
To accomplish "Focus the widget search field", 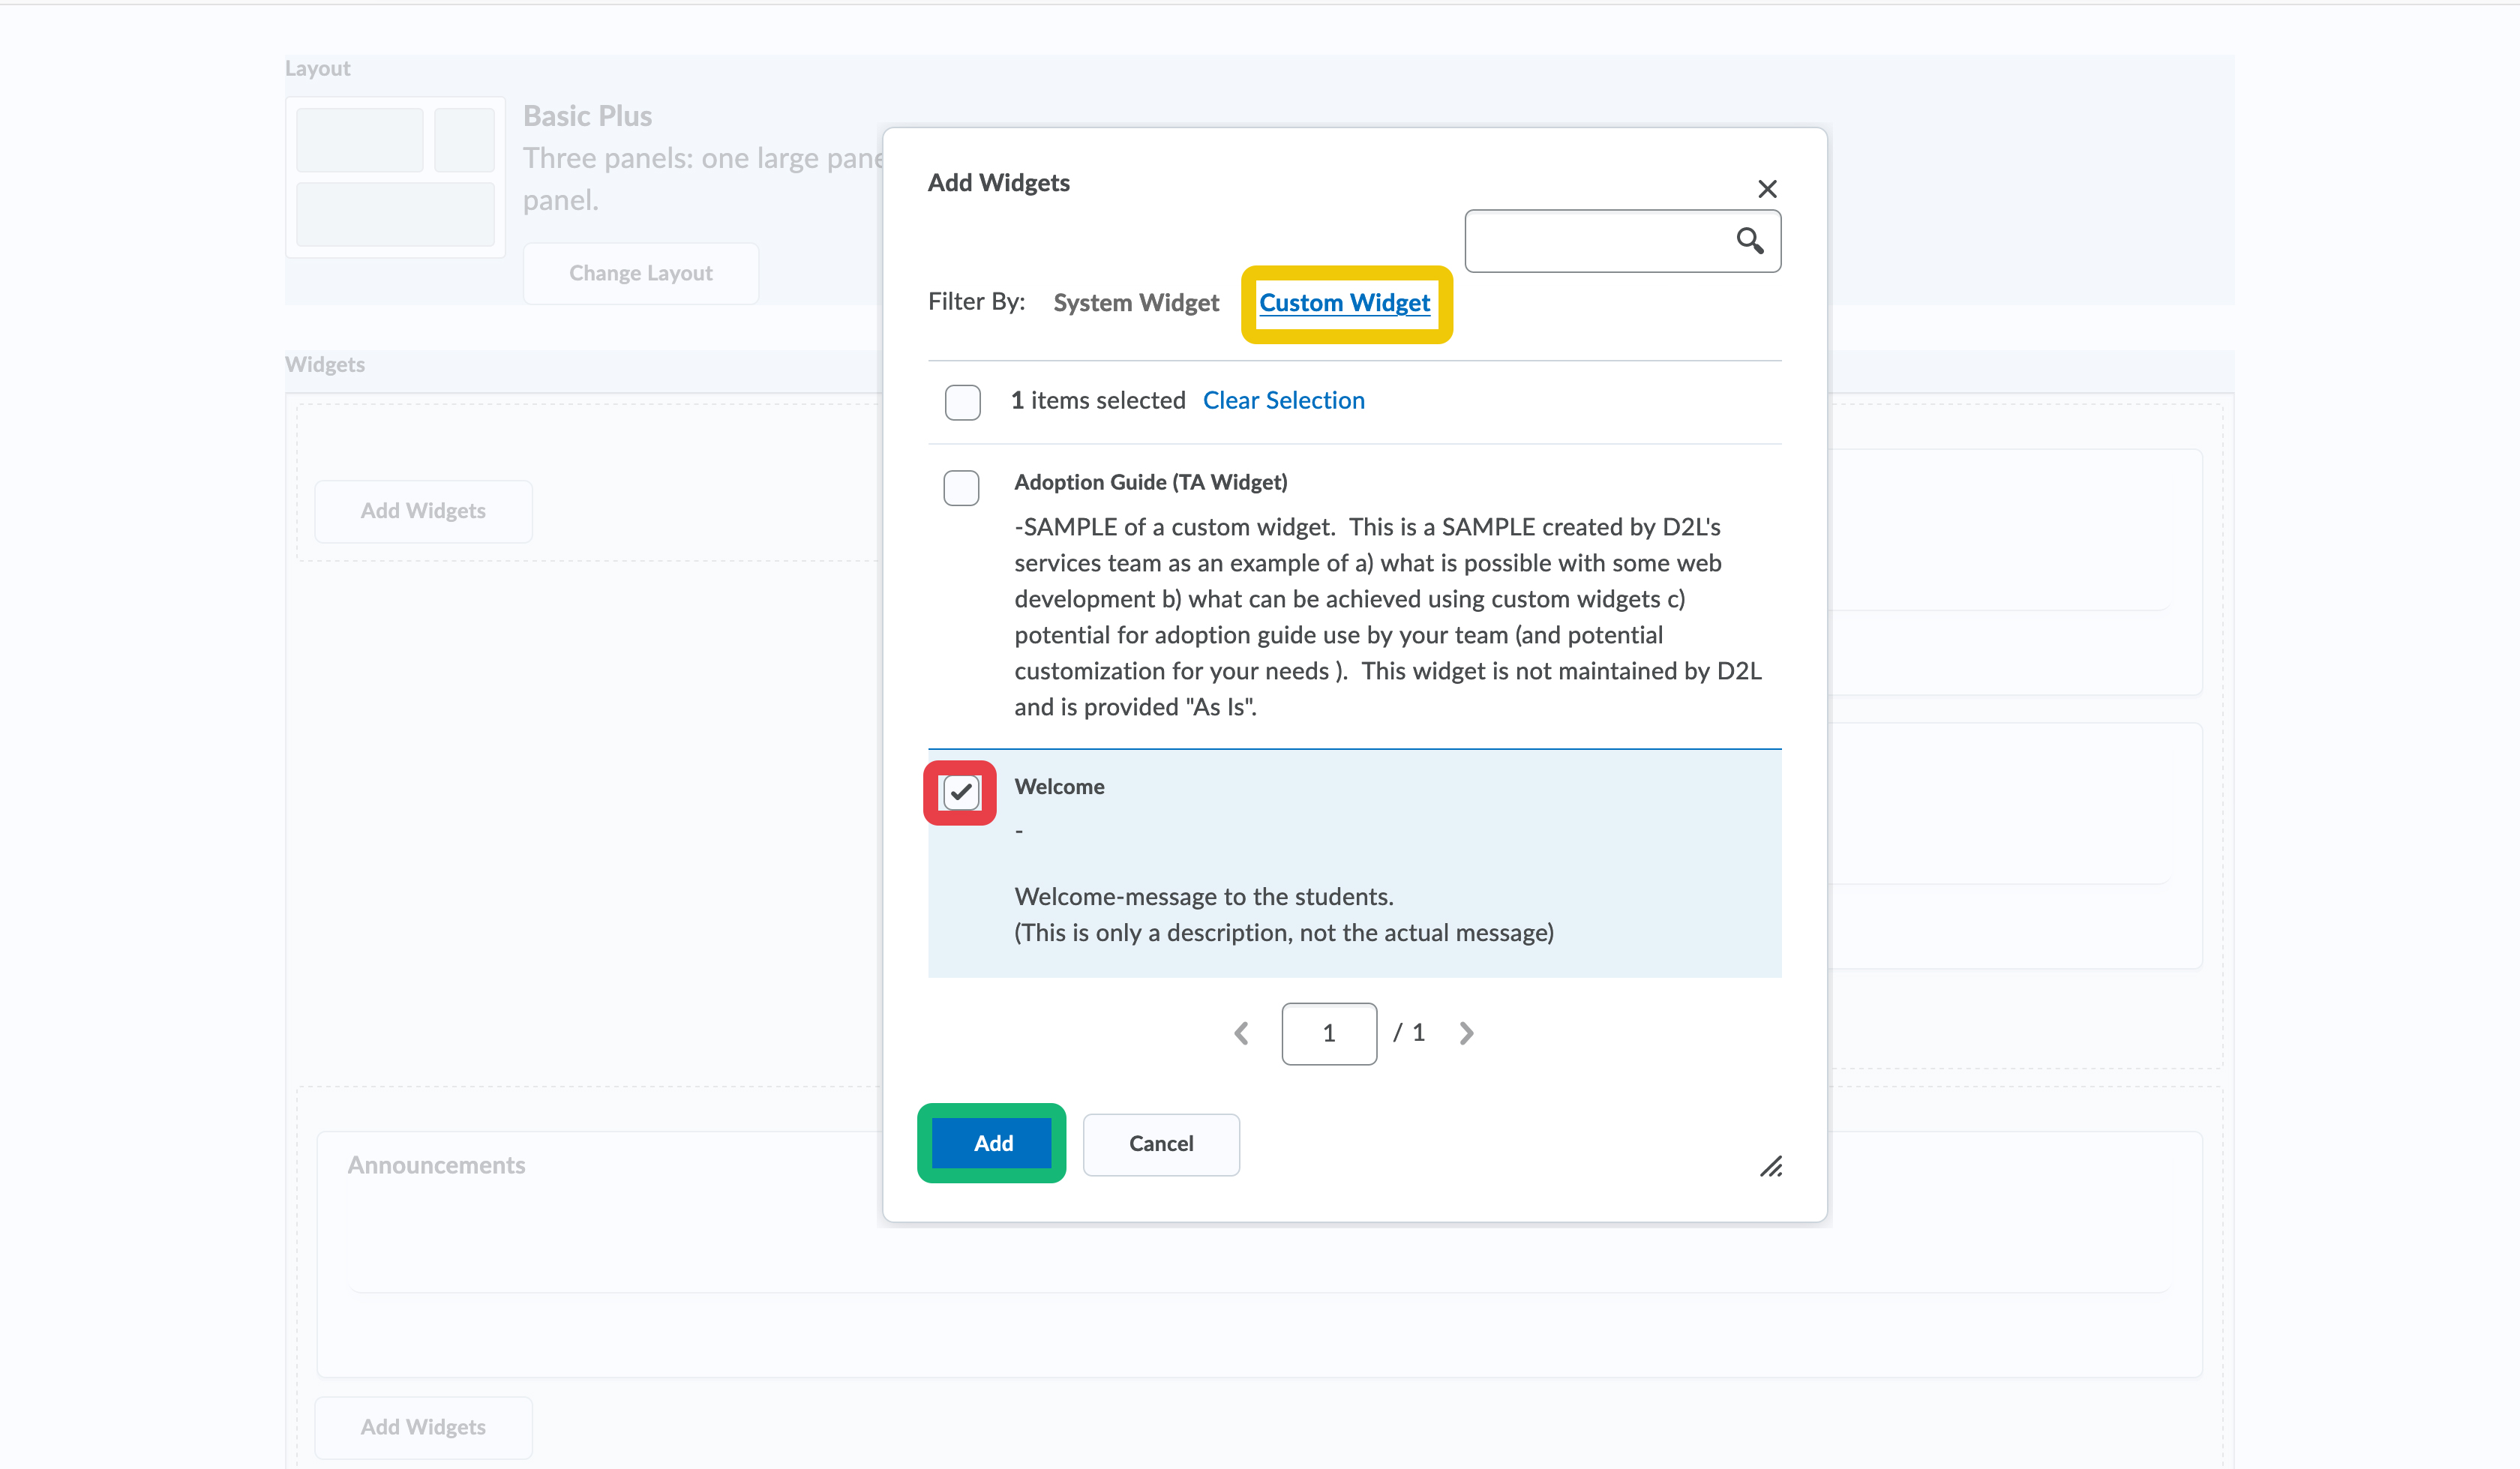I will tap(1595, 241).
